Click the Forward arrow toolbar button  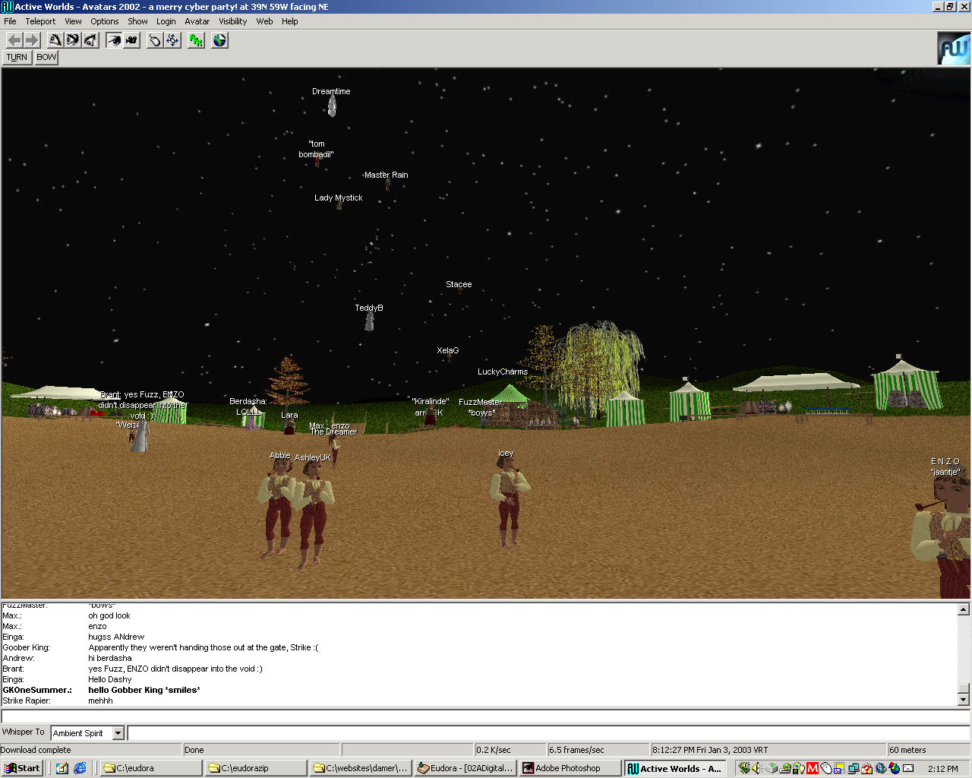(31, 40)
